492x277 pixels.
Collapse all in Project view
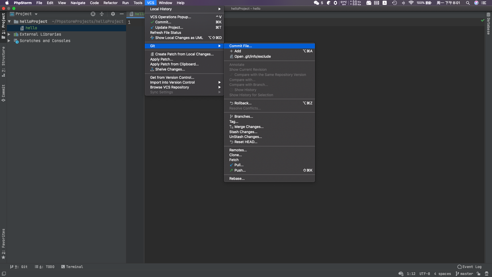[102, 14]
